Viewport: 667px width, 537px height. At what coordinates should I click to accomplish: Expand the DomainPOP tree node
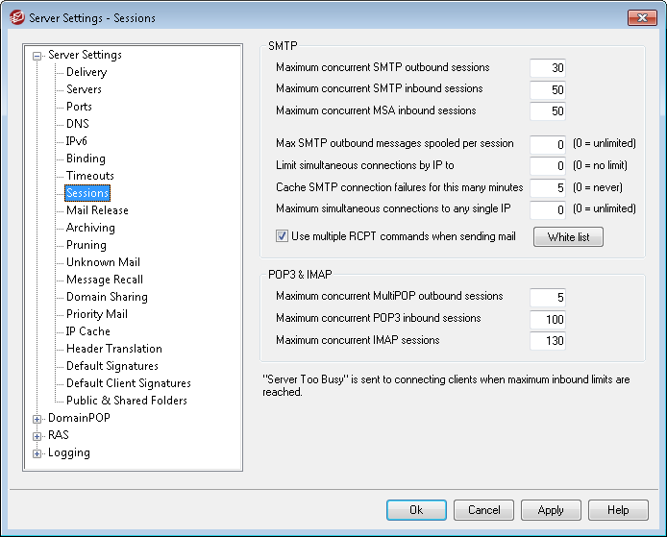tap(37, 419)
